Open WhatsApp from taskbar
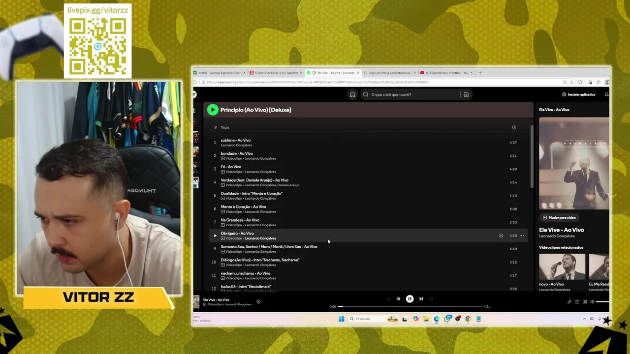630x354 pixels. click(x=447, y=319)
